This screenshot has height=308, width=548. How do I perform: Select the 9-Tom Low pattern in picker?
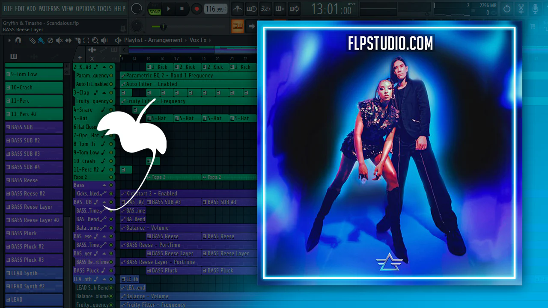tap(34, 74)
